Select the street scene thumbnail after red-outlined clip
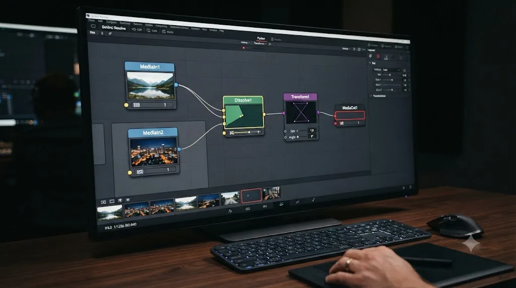 (272, 193)
